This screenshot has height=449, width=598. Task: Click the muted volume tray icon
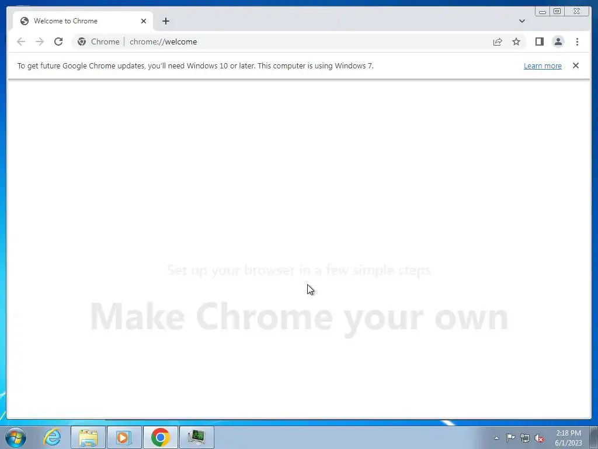pos(539,438)
